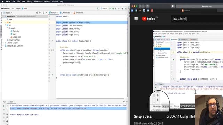Image resolution: width=223 pixels, height=125 pixels.
Task: Open the Safari File menu
Action: point(14,1)
